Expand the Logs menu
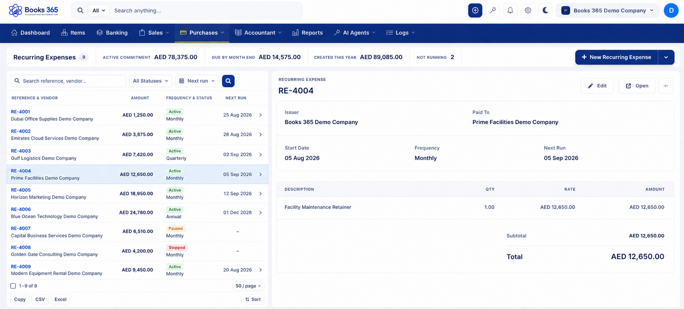 coord(400,33)
